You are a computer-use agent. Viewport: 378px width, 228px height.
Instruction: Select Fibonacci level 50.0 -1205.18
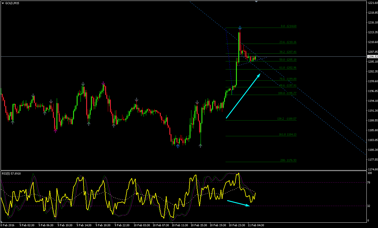[288, 60]
